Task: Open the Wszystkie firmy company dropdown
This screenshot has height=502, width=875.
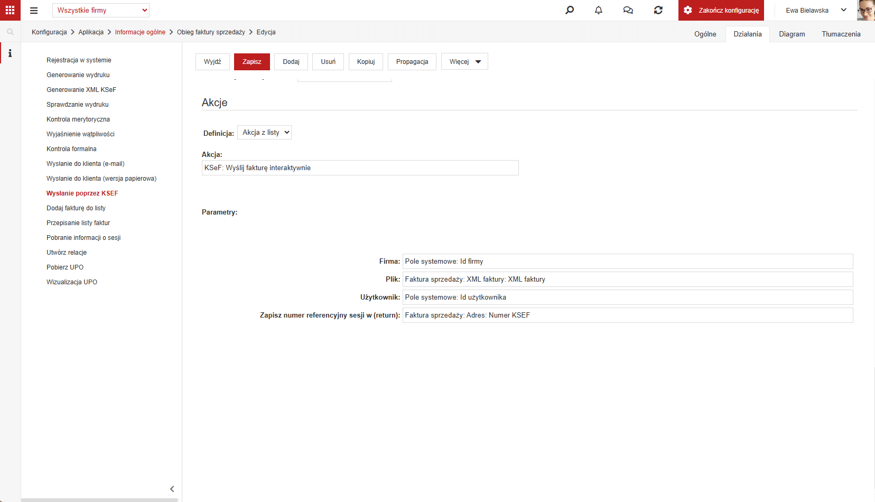Action: point(101,10)
